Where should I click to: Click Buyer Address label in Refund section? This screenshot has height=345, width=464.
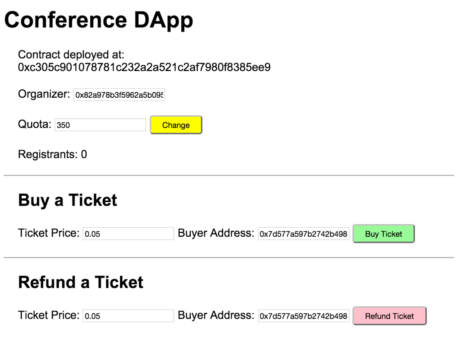pos(216,315)
